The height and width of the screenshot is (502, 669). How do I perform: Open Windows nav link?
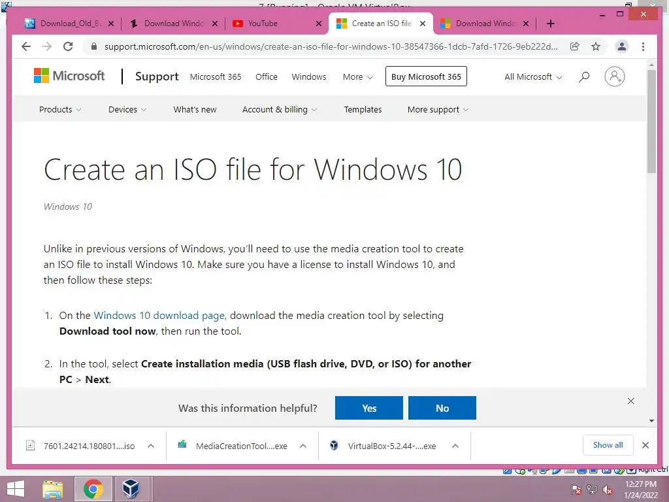[309, 77]
